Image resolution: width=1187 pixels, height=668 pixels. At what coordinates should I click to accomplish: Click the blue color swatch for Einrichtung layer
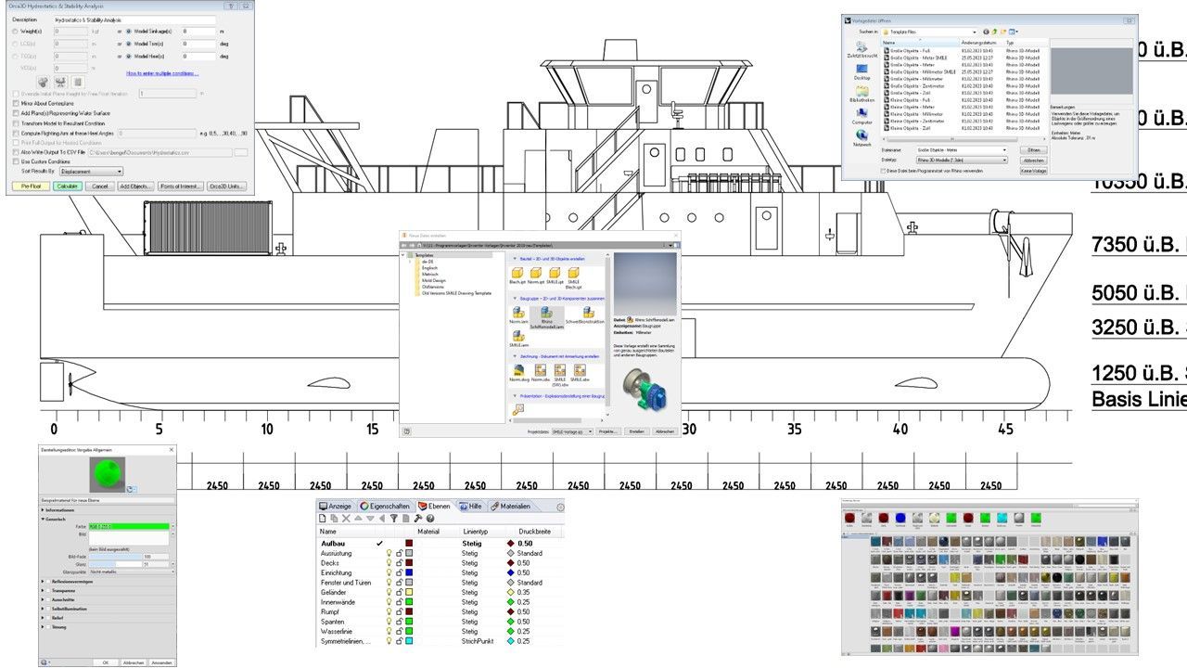[x=408, y=572]
